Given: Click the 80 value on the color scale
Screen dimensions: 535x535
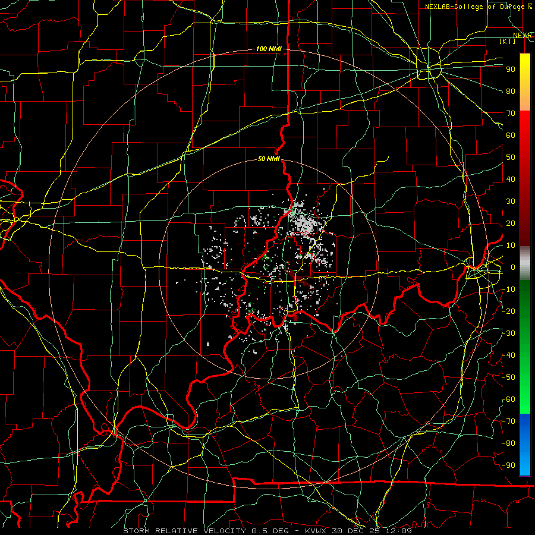Looking at the screenshot, I should point(511,91).
